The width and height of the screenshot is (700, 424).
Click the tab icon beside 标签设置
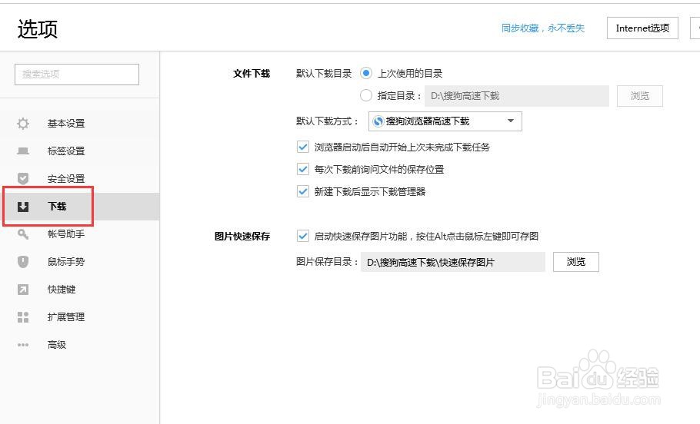tap(23, 151)
